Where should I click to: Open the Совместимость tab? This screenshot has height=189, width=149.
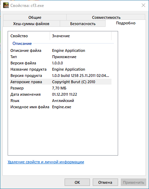(x=106, y=17)
